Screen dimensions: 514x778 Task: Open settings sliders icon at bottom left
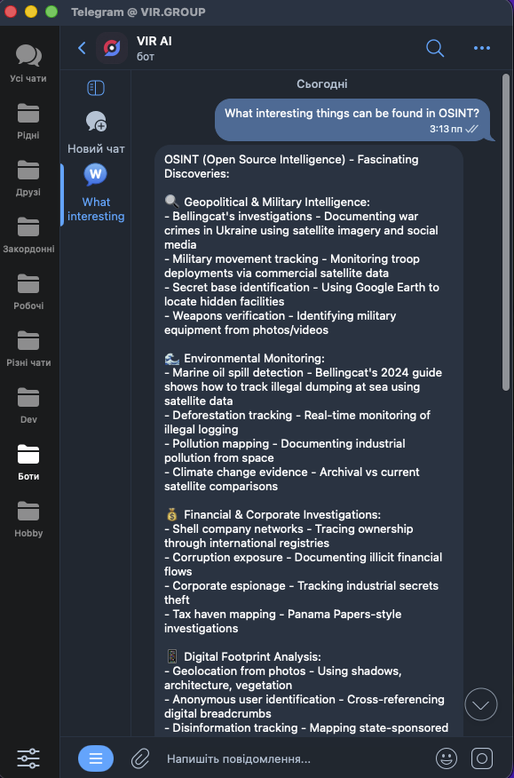point(28,758)
